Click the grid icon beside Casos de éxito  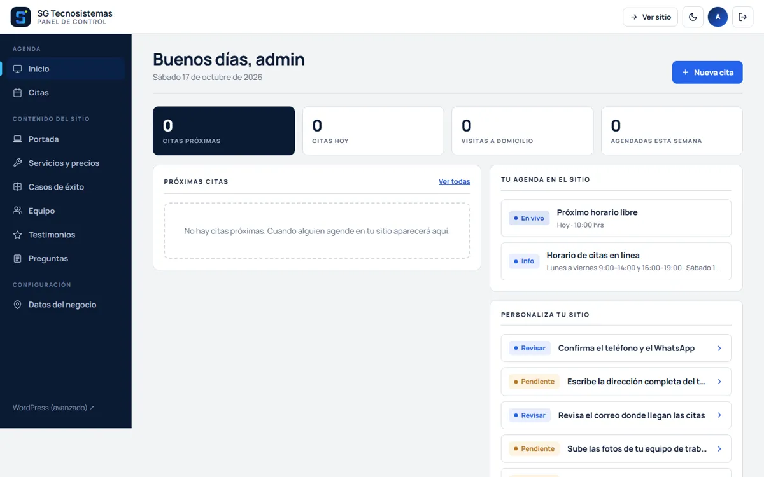click(x=18, y=187)
